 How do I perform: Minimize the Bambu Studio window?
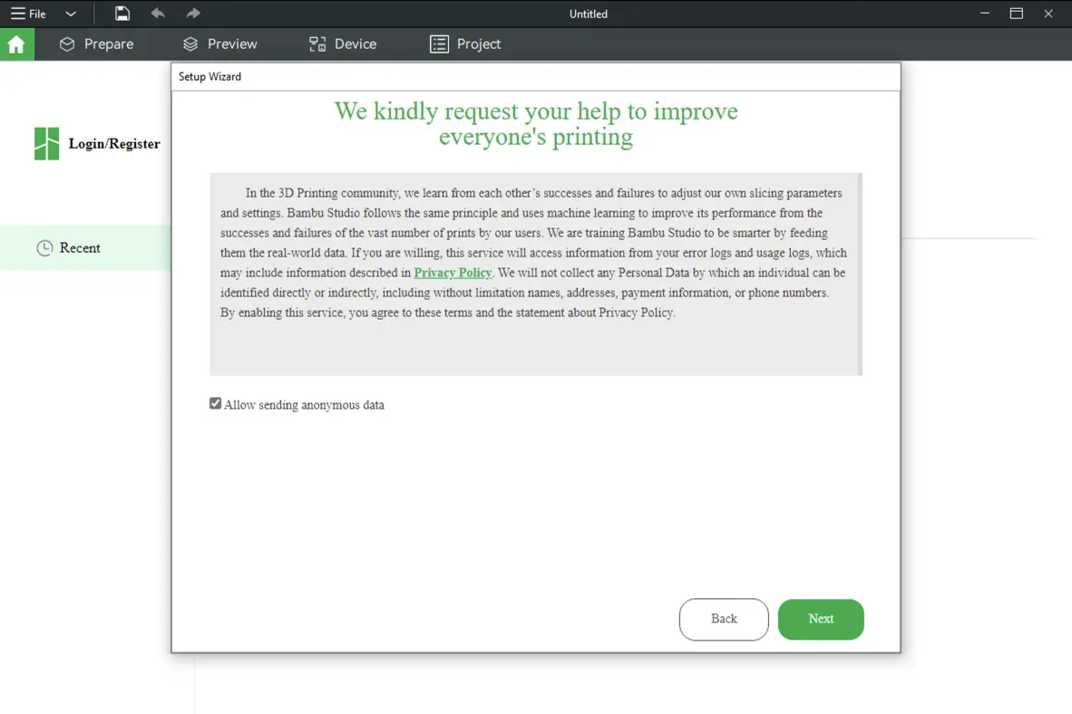click(985, 13)
